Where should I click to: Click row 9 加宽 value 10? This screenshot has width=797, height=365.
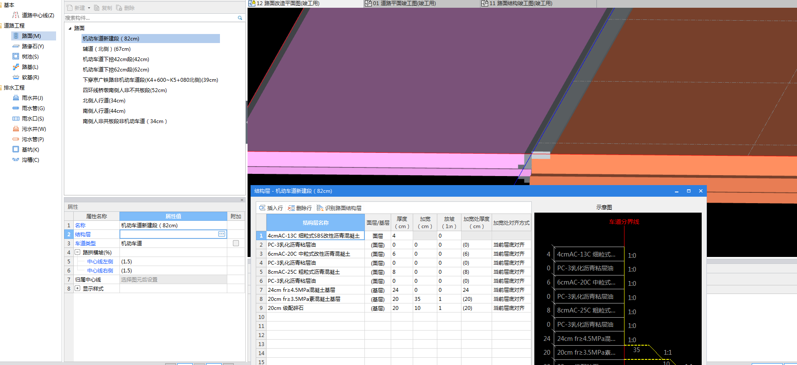coord(425,308)
